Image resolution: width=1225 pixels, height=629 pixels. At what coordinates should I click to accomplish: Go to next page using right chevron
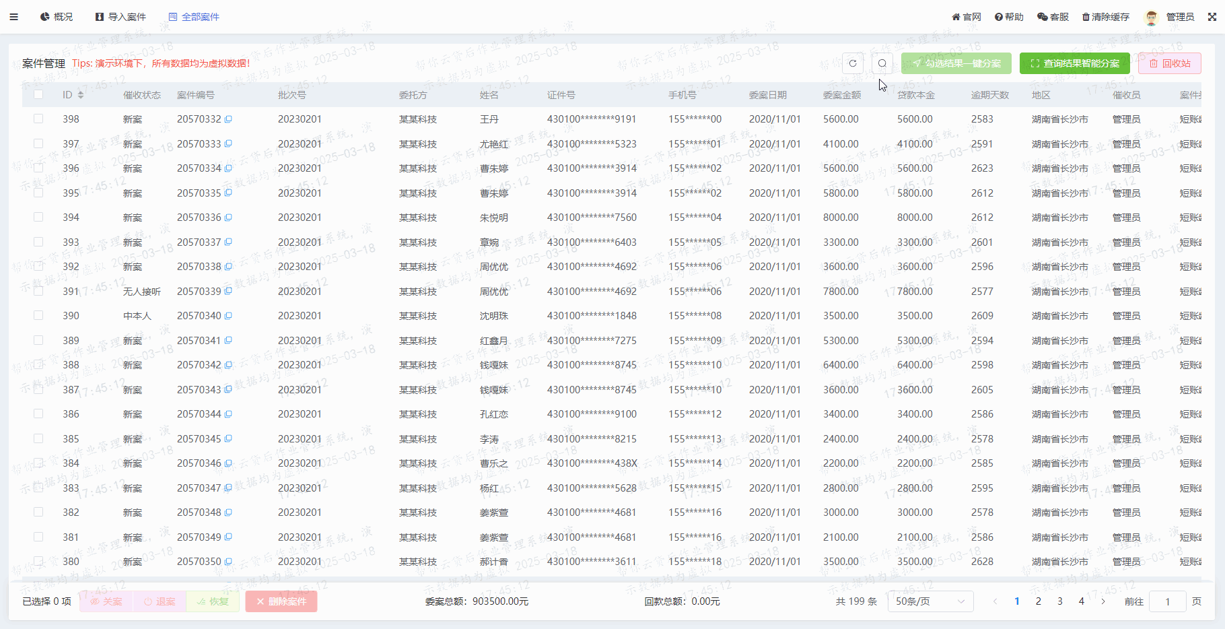click(x=1103, y=601)
